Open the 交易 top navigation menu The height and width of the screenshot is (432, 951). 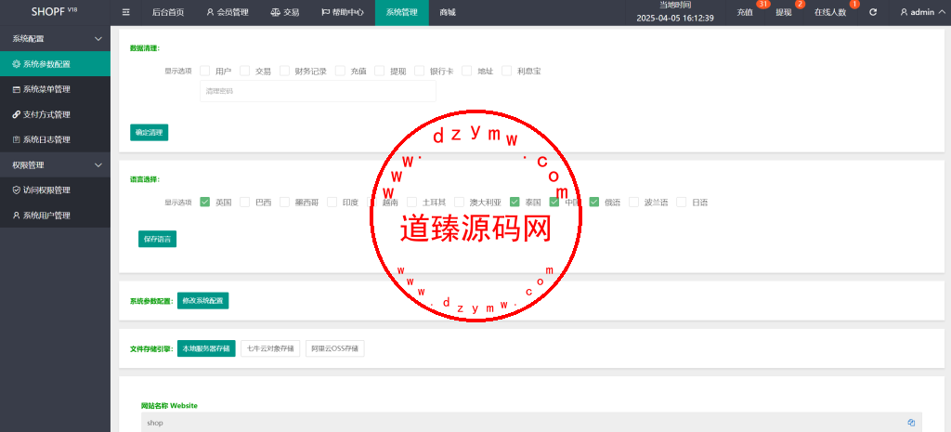click(285, 12)
